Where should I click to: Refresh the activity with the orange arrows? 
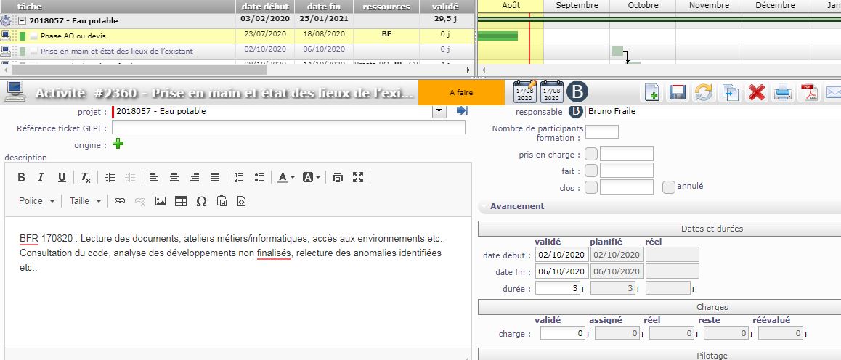704,92
